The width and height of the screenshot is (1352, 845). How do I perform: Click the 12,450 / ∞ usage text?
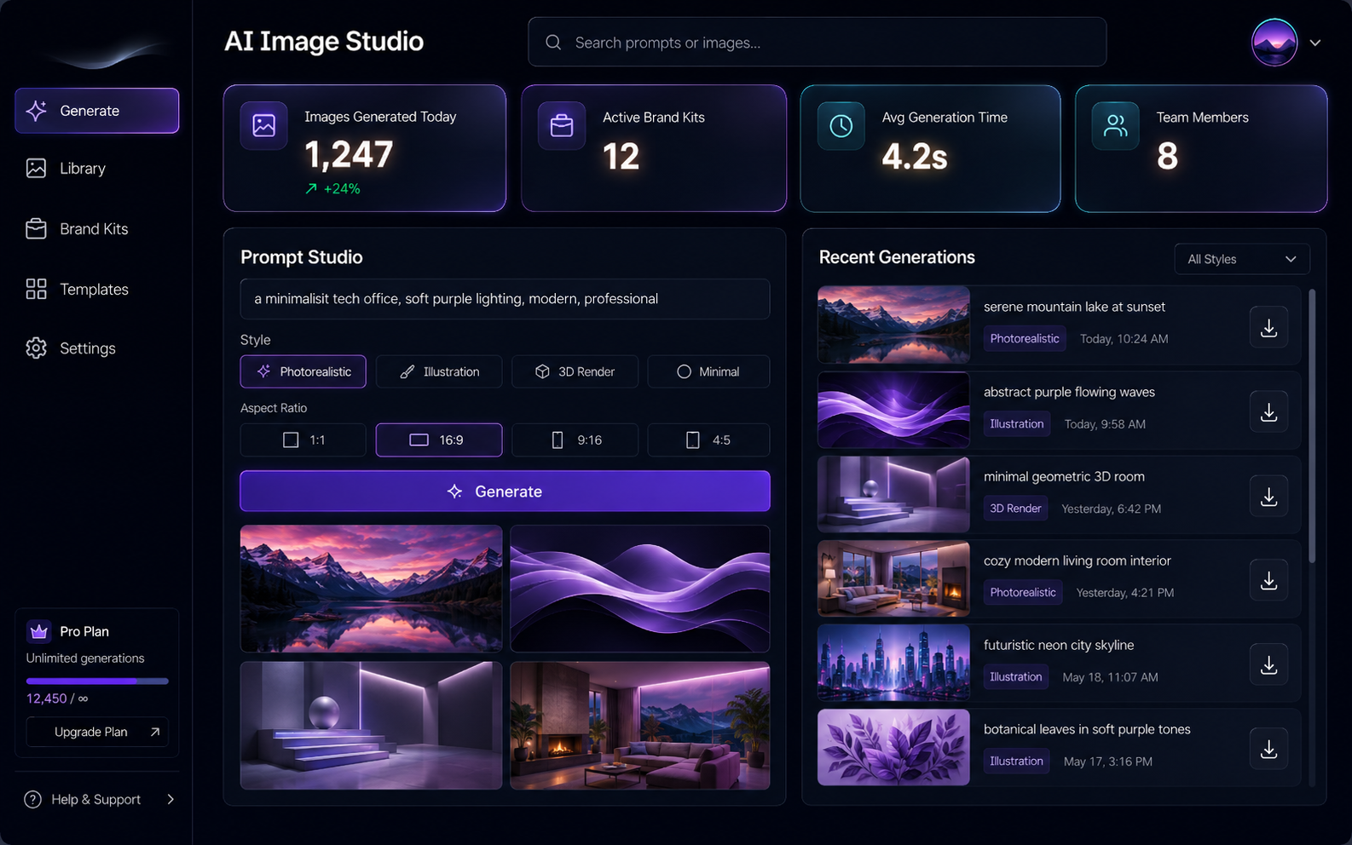57,698
